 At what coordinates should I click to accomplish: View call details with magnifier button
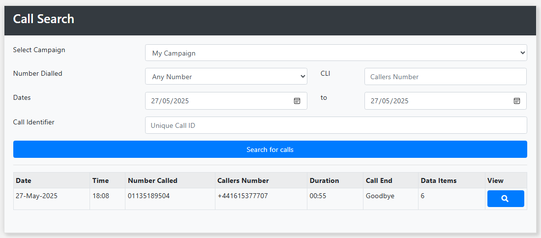[506, 199]
